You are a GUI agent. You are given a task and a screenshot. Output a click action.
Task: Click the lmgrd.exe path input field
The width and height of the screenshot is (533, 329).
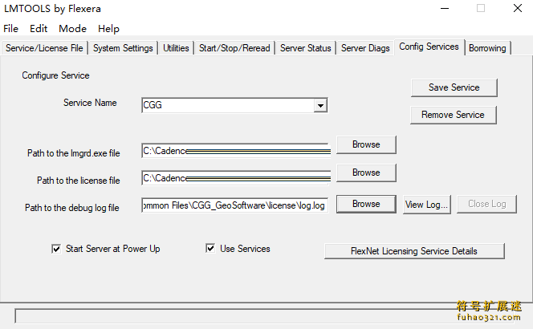(236, 151)
